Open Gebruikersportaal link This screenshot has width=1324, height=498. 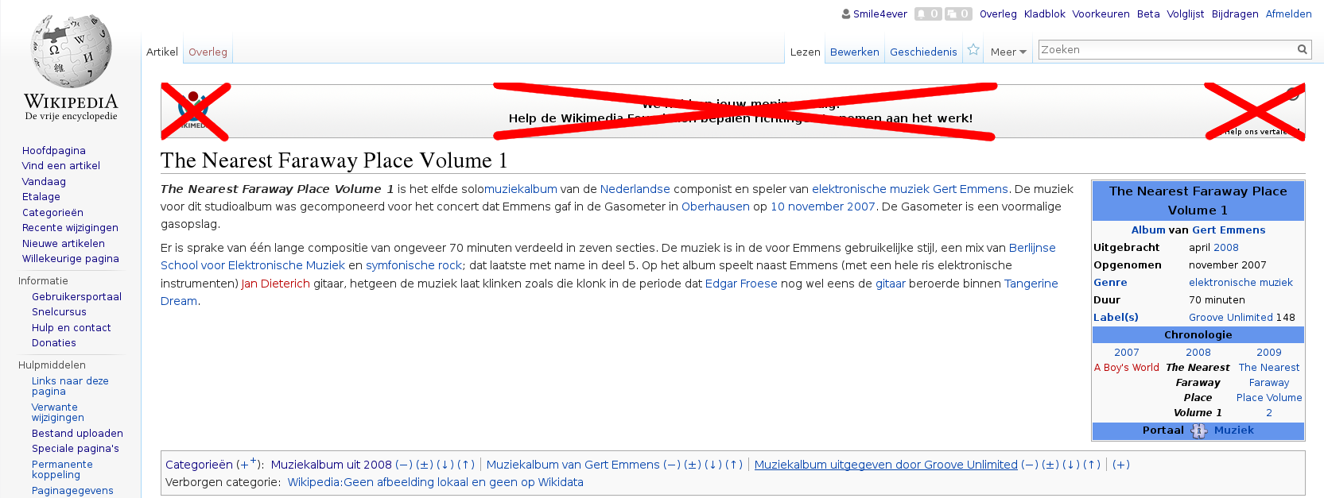tap(76, 296)
